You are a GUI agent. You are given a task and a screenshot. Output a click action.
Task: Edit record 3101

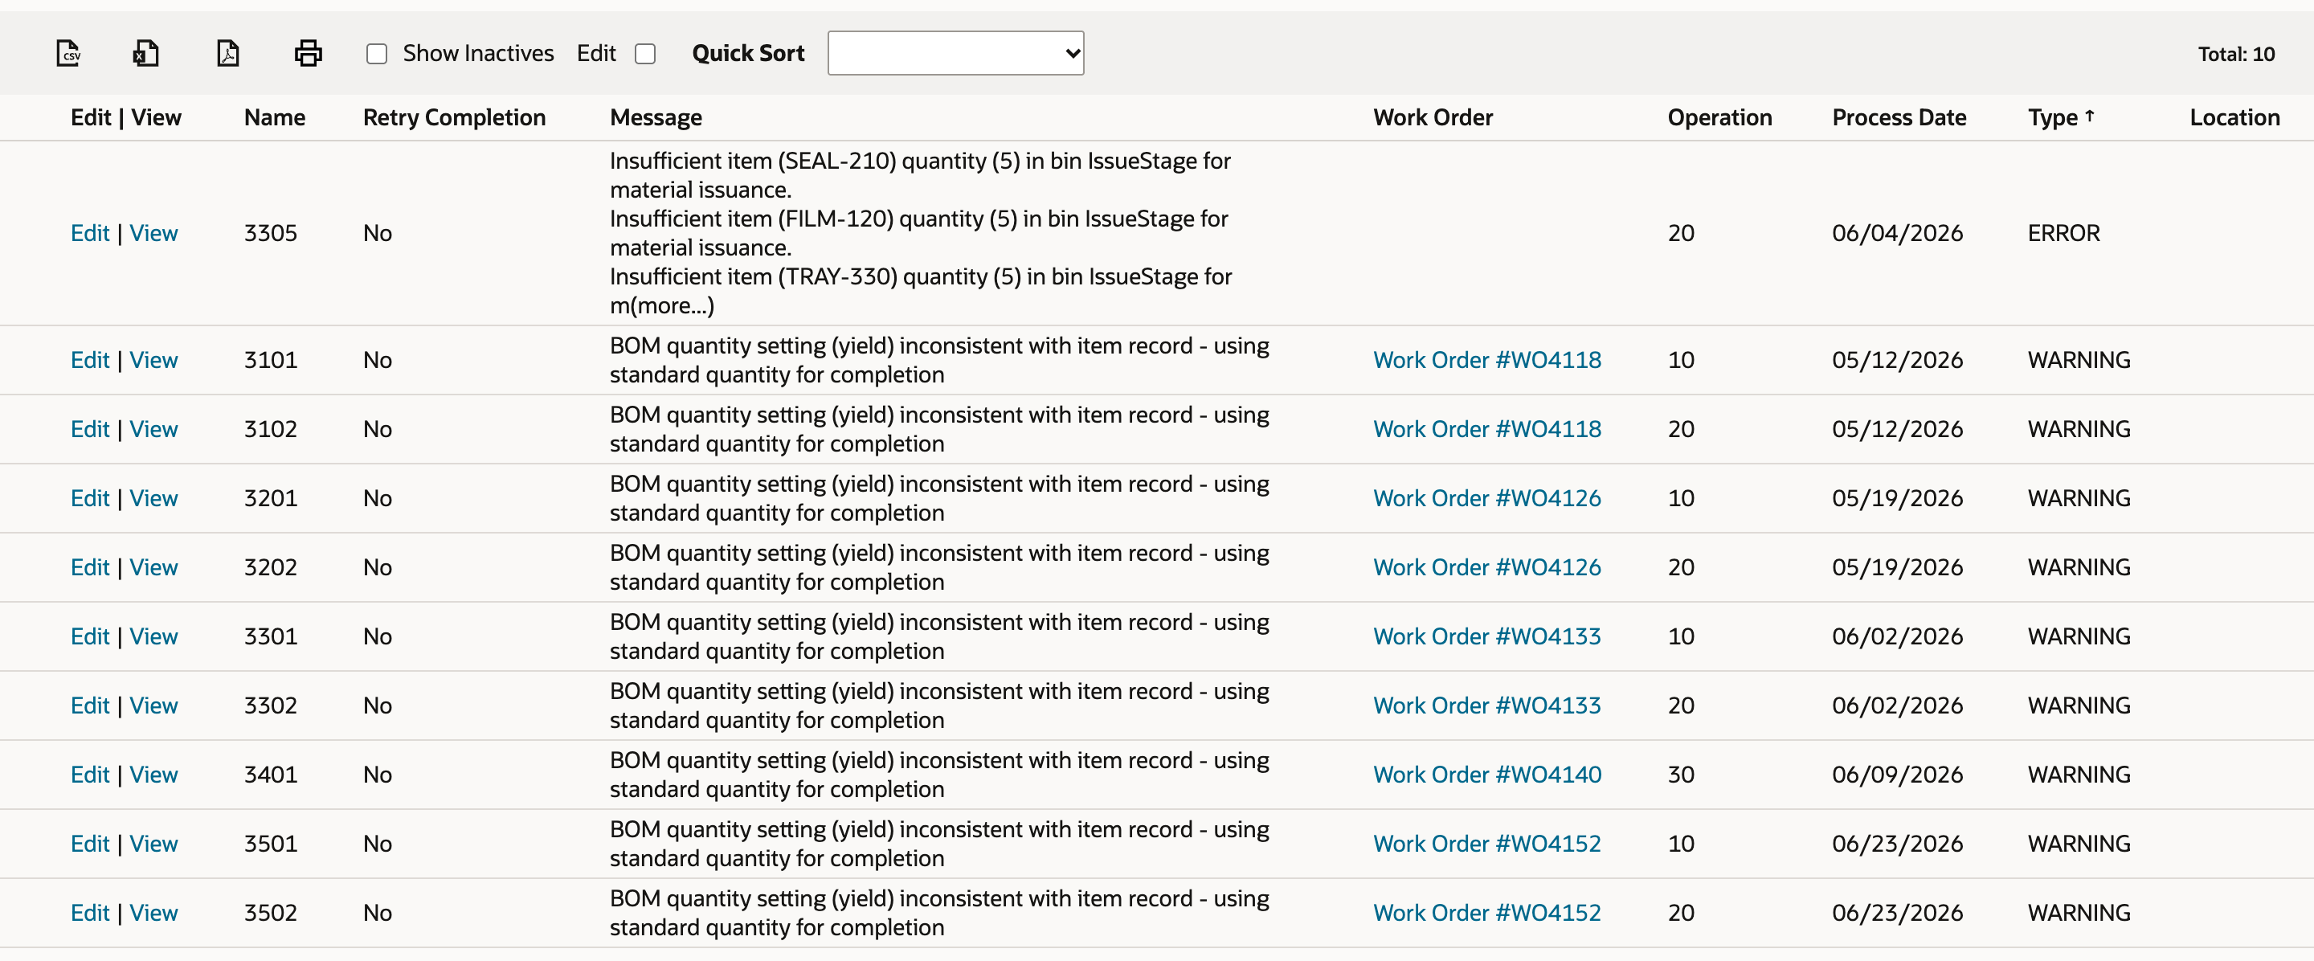tap(90, 360)
